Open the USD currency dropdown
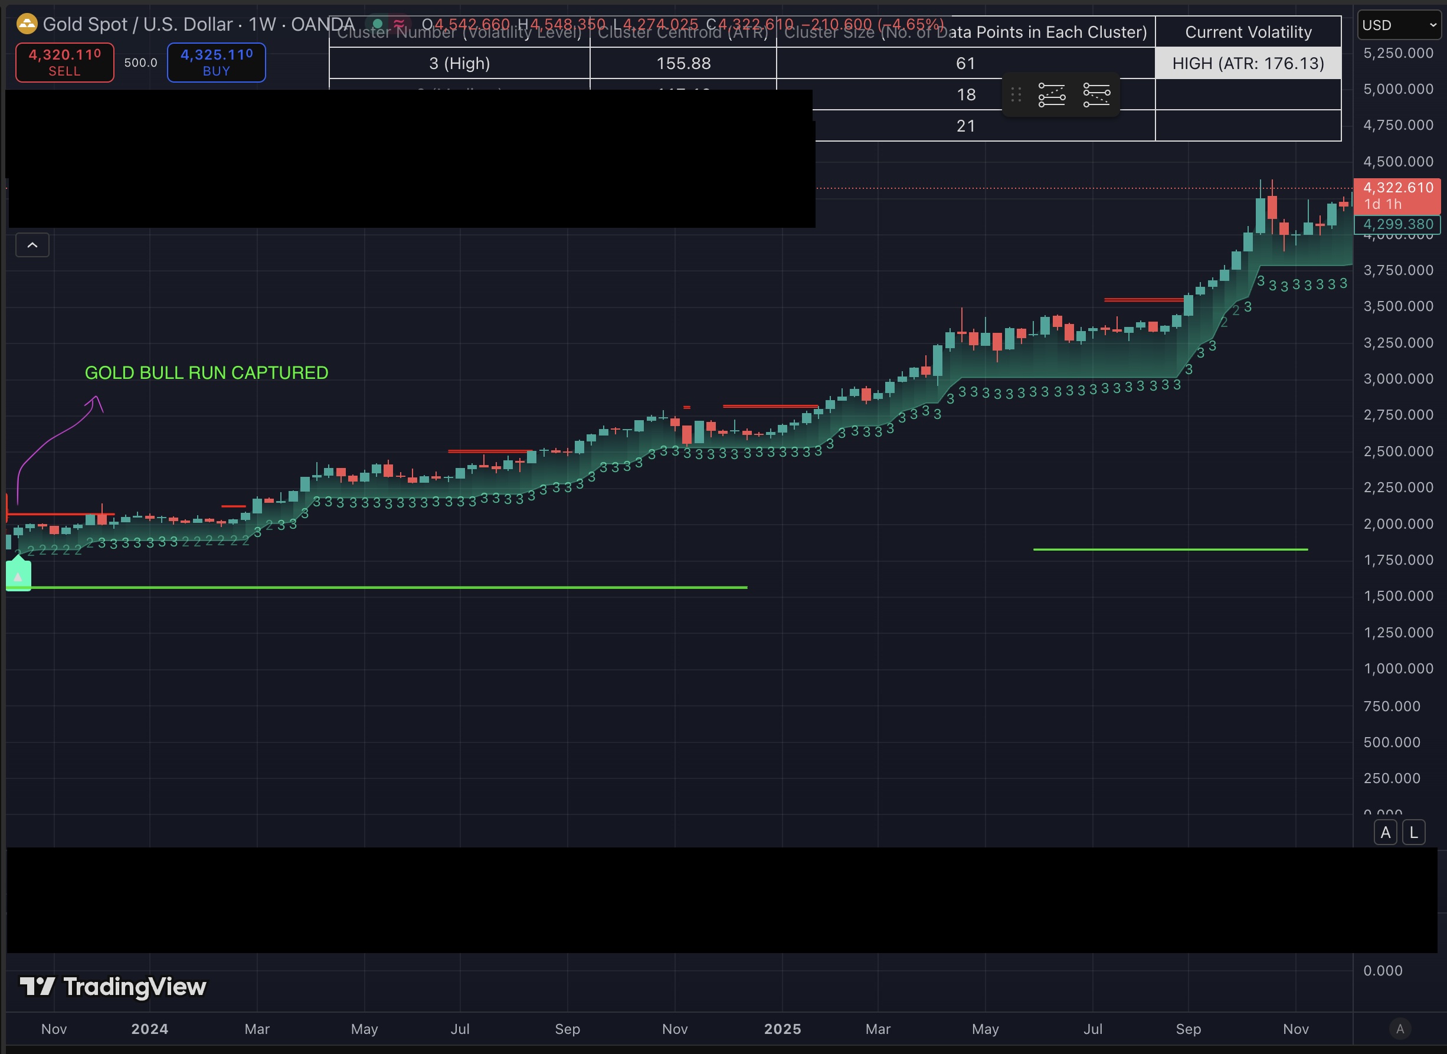1447x1054 pixels. tap(1399, 25)
